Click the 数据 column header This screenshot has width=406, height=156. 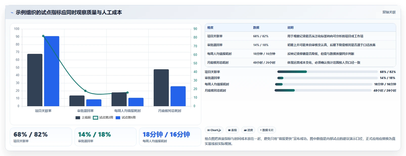coord(256,28)
